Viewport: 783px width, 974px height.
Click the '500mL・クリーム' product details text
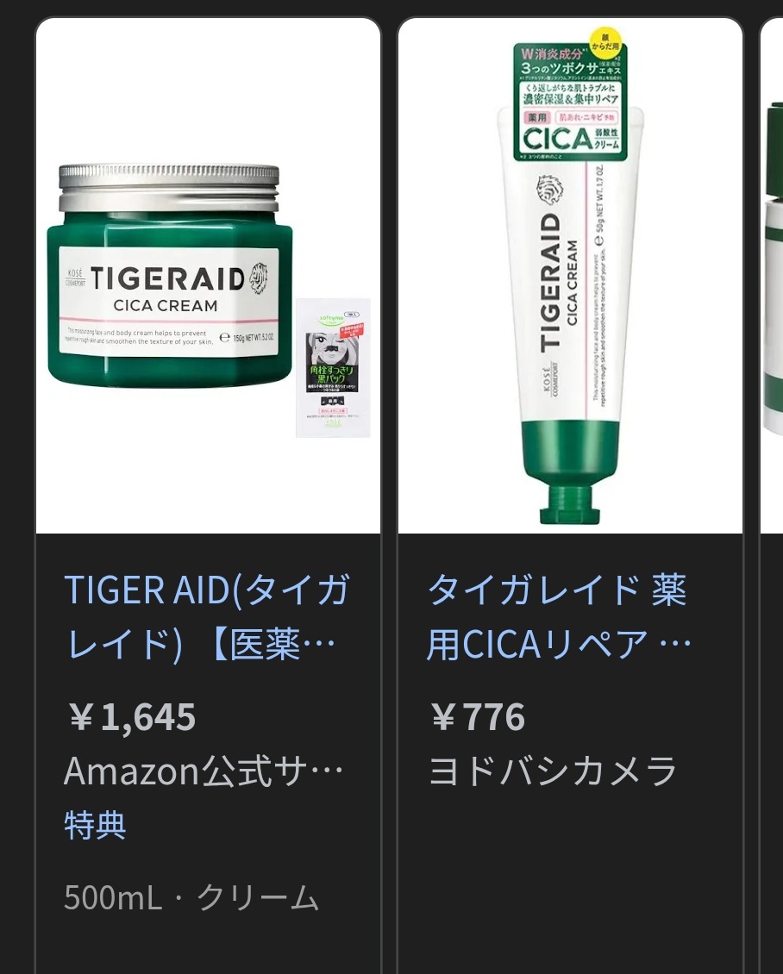coord(191,897)
